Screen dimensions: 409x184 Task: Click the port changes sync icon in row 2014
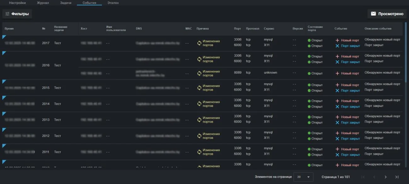coord(199,104)
